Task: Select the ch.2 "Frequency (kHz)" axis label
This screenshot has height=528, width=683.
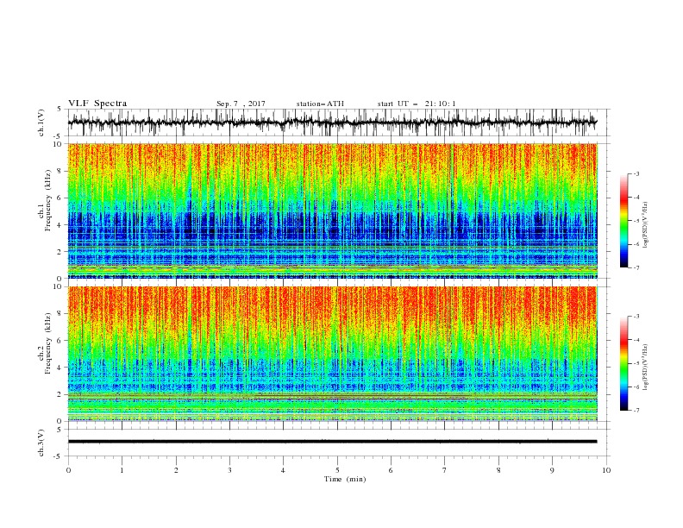Action: click(48, 343)
